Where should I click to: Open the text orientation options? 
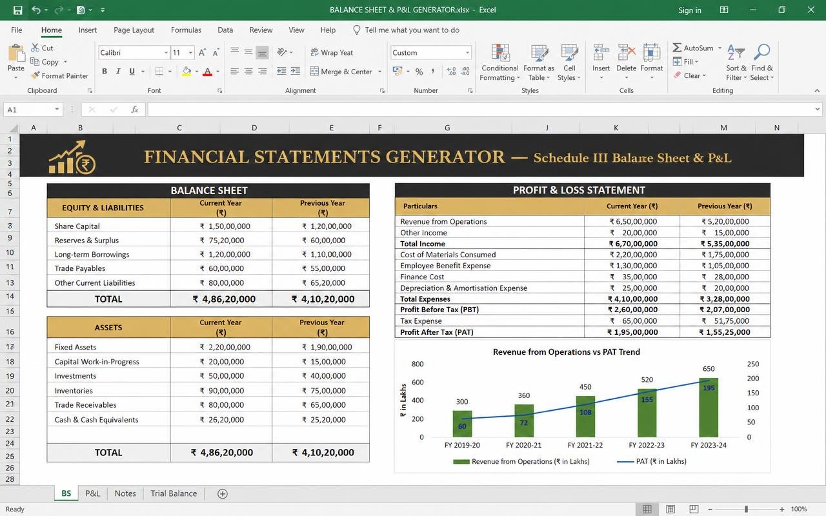285,52
